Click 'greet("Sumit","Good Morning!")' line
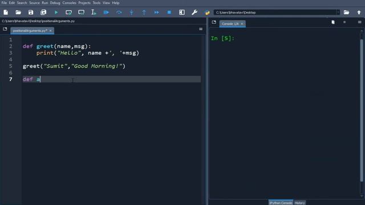This screenshot has width=365, height=205. [74, 66]
